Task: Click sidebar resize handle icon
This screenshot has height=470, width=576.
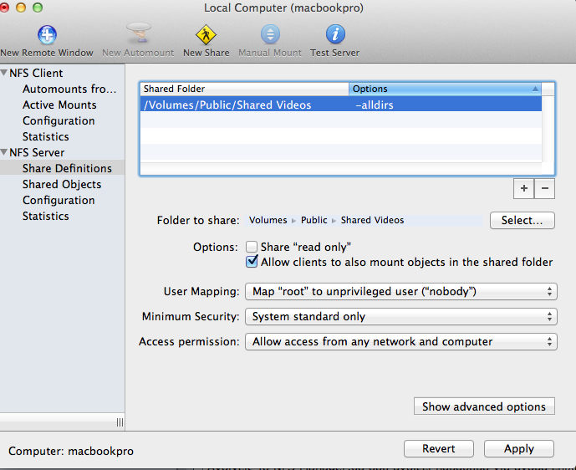Action: 119,422
